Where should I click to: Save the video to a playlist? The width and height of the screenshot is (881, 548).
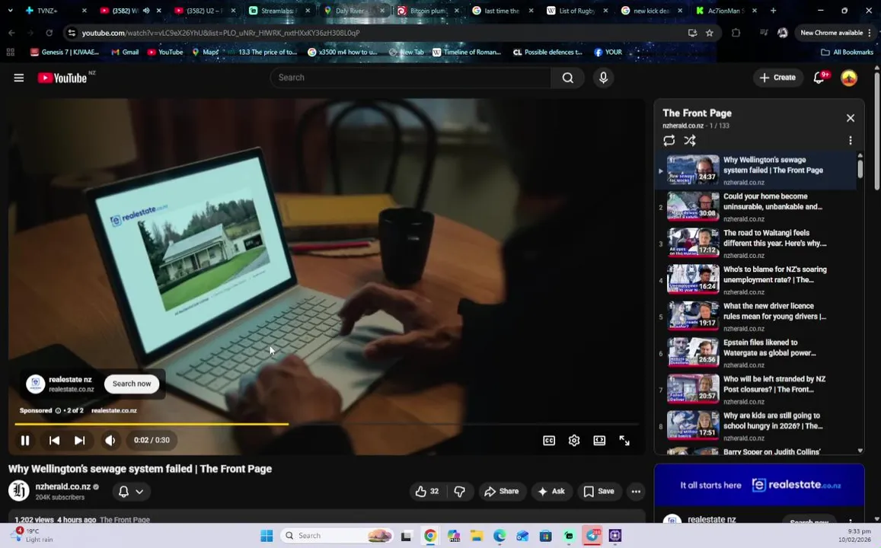tap(599, 491)
